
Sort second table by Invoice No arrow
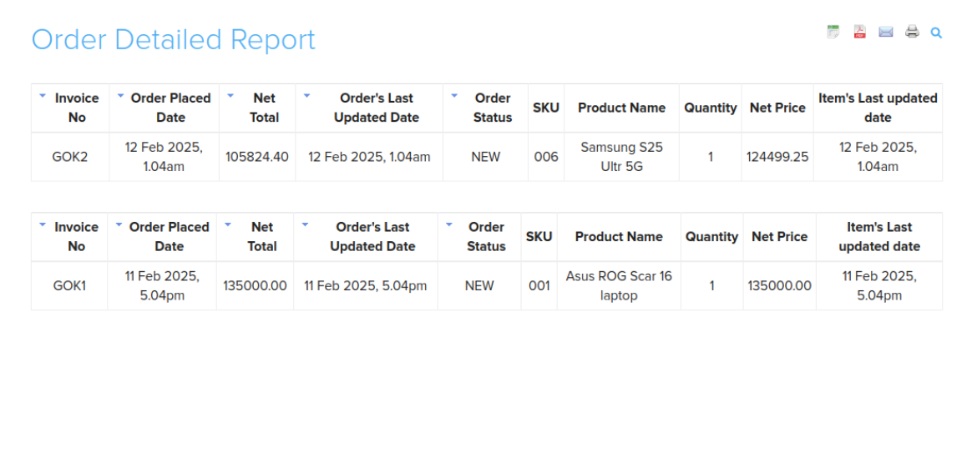pyautogui.click(x=43, y=225)
